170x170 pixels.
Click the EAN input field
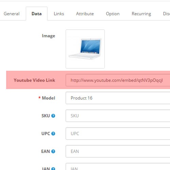pyautogui.click(x=118, y=151)
